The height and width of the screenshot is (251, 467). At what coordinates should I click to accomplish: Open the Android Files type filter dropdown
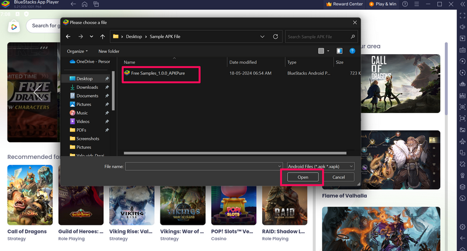[x=320, y=166]
